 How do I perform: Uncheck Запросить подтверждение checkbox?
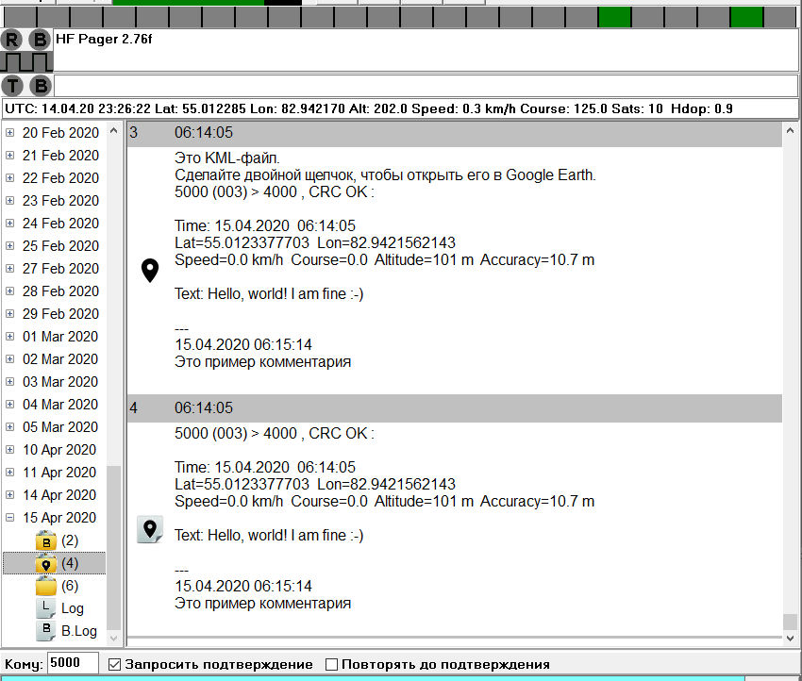[x=115, y=664]
